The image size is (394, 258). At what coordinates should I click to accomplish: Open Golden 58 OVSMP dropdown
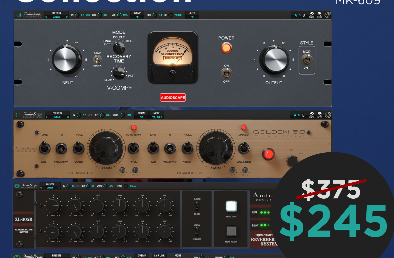click(141, 115)
